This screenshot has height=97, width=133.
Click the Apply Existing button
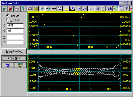coord(14,51)
